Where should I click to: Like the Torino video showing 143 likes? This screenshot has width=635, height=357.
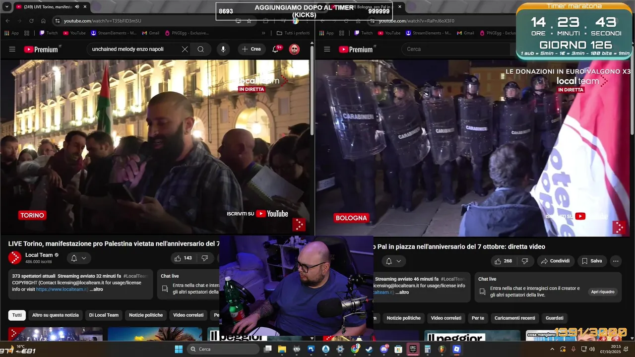(x=183, y=258)
